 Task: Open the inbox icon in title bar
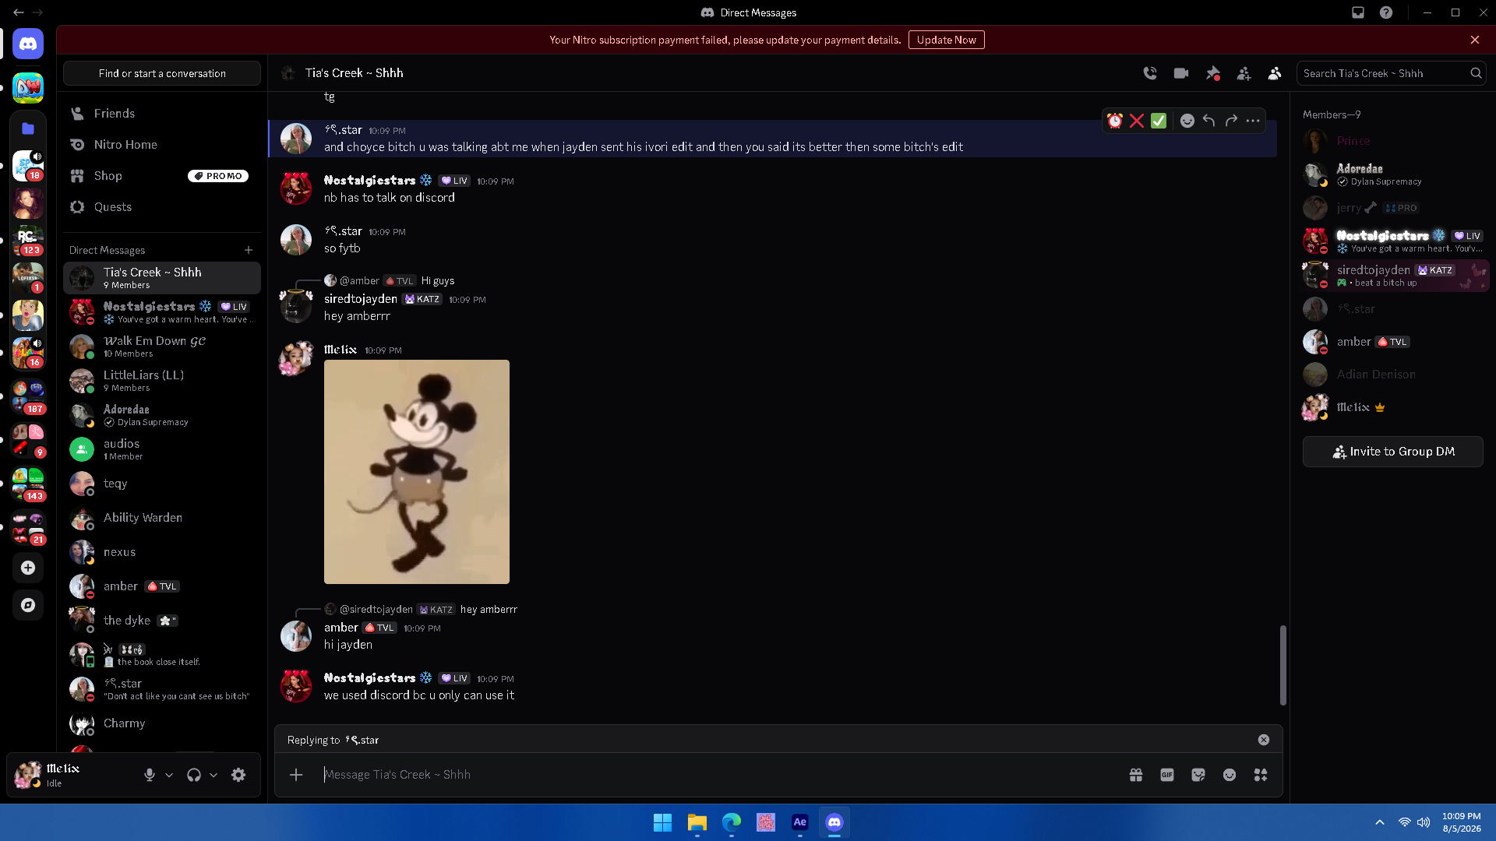click(x=1358, y=12)
